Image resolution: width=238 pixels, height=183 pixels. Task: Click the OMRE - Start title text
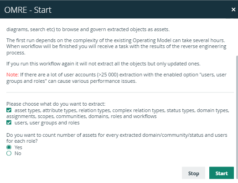pos(28,10)
